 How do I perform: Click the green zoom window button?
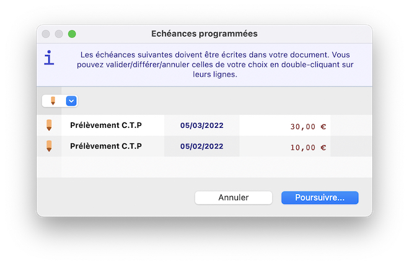(72, 34)
